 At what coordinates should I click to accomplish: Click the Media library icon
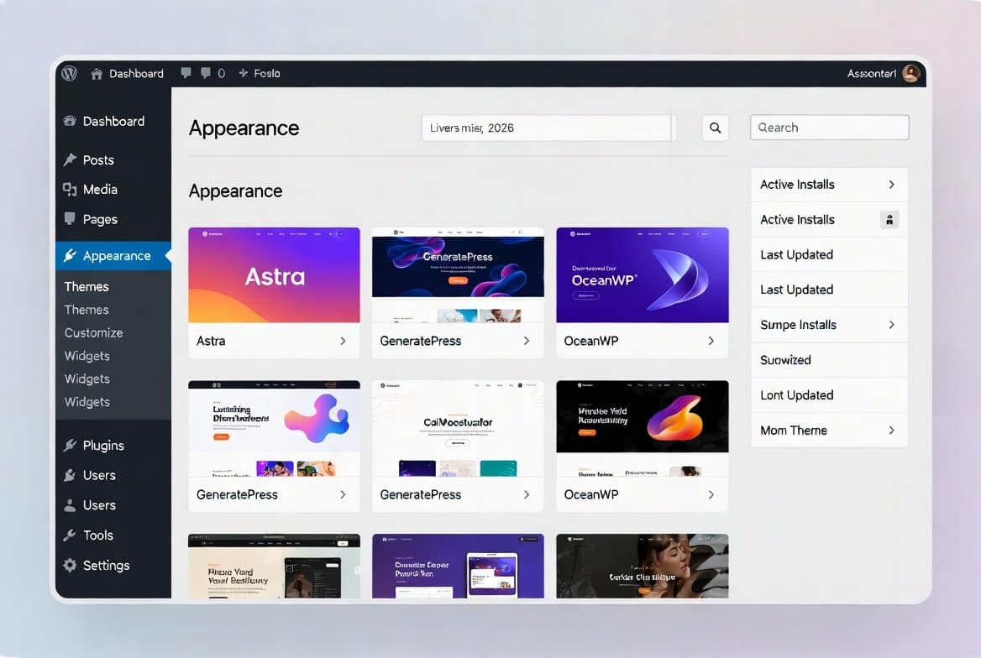pos(71,189)
